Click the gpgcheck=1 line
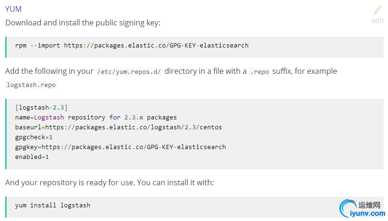Image resolution: width=388 pixels, height=221 pixels. [34, 137]
